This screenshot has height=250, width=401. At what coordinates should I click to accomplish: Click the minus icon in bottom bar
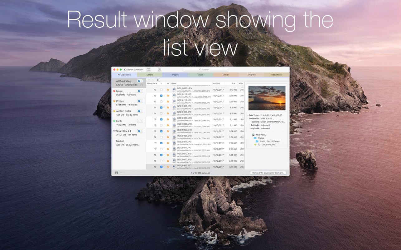point(122,173)
